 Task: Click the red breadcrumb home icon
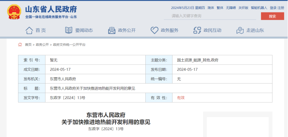coord(20,45)
